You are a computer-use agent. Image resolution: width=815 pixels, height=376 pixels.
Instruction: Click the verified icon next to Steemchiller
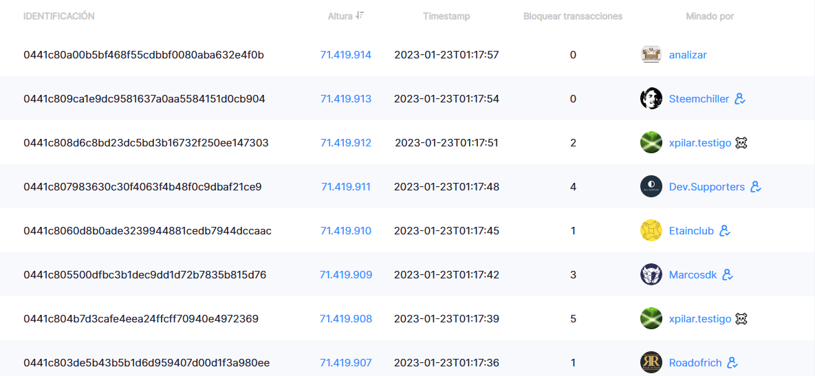tap(740, 99)
